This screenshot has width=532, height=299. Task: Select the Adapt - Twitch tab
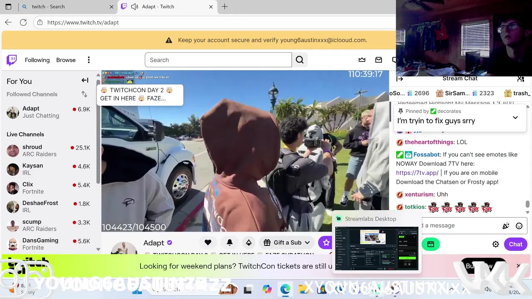166,7
